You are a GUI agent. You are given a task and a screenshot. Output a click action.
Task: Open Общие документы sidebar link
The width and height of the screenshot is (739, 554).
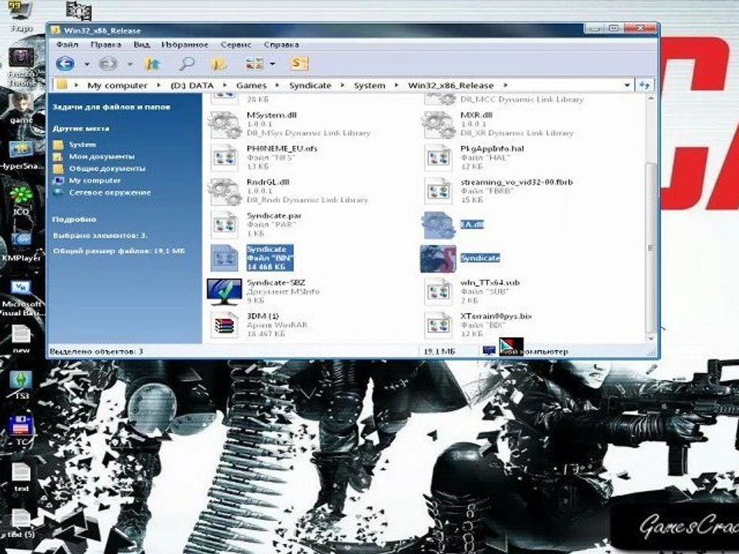106,169
